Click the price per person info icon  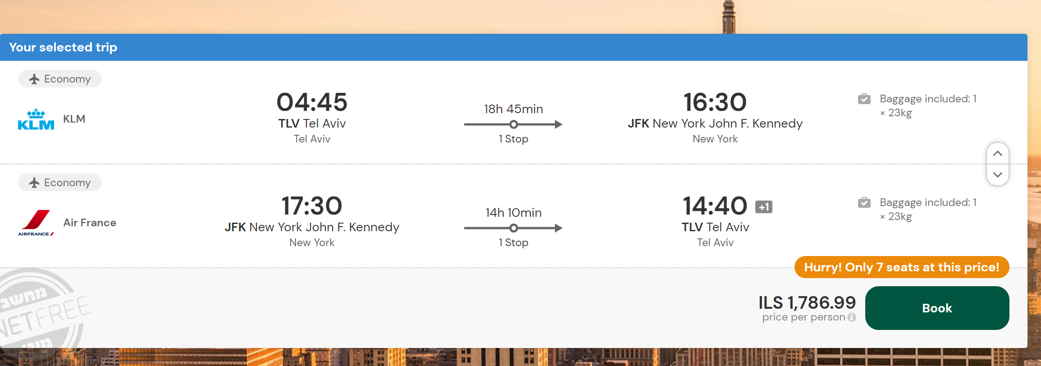coord(852,317)
